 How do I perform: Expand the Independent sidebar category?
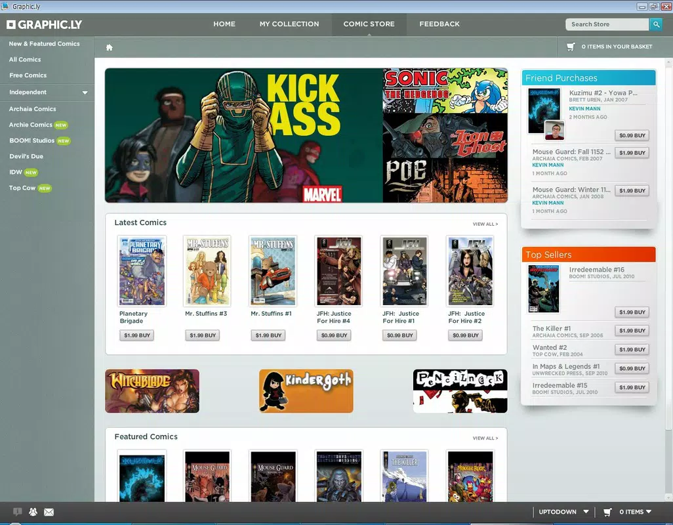(47, 93)
